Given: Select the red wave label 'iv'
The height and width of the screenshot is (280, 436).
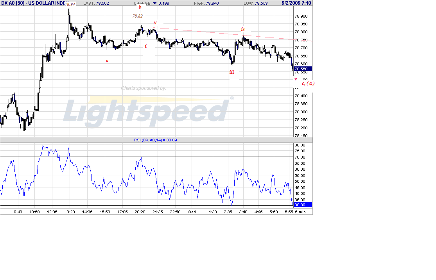Looking at the screenshot, I should point(243,29).
